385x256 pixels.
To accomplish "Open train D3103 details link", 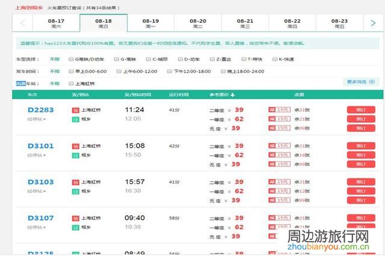I will (41, 182).
